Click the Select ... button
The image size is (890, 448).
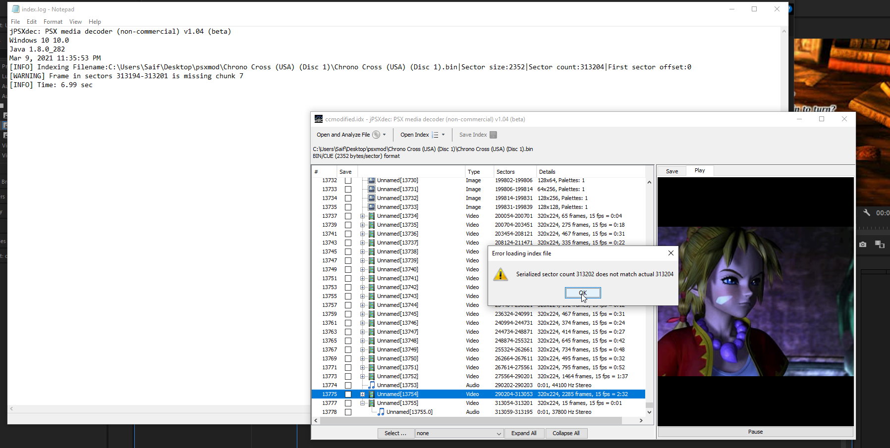(395, 433)
